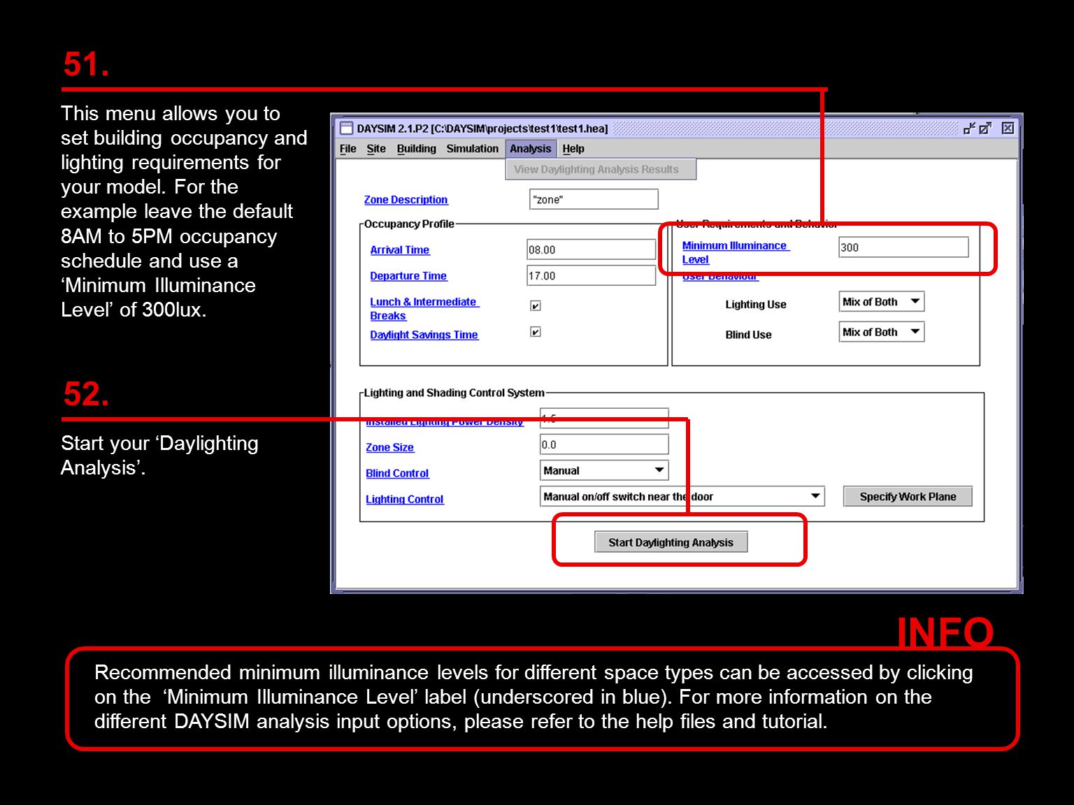Toggle the Daylight Savings Time checkbox
Image resolution: width=1074 pixels, height=805 pixels.
point(536,332)
